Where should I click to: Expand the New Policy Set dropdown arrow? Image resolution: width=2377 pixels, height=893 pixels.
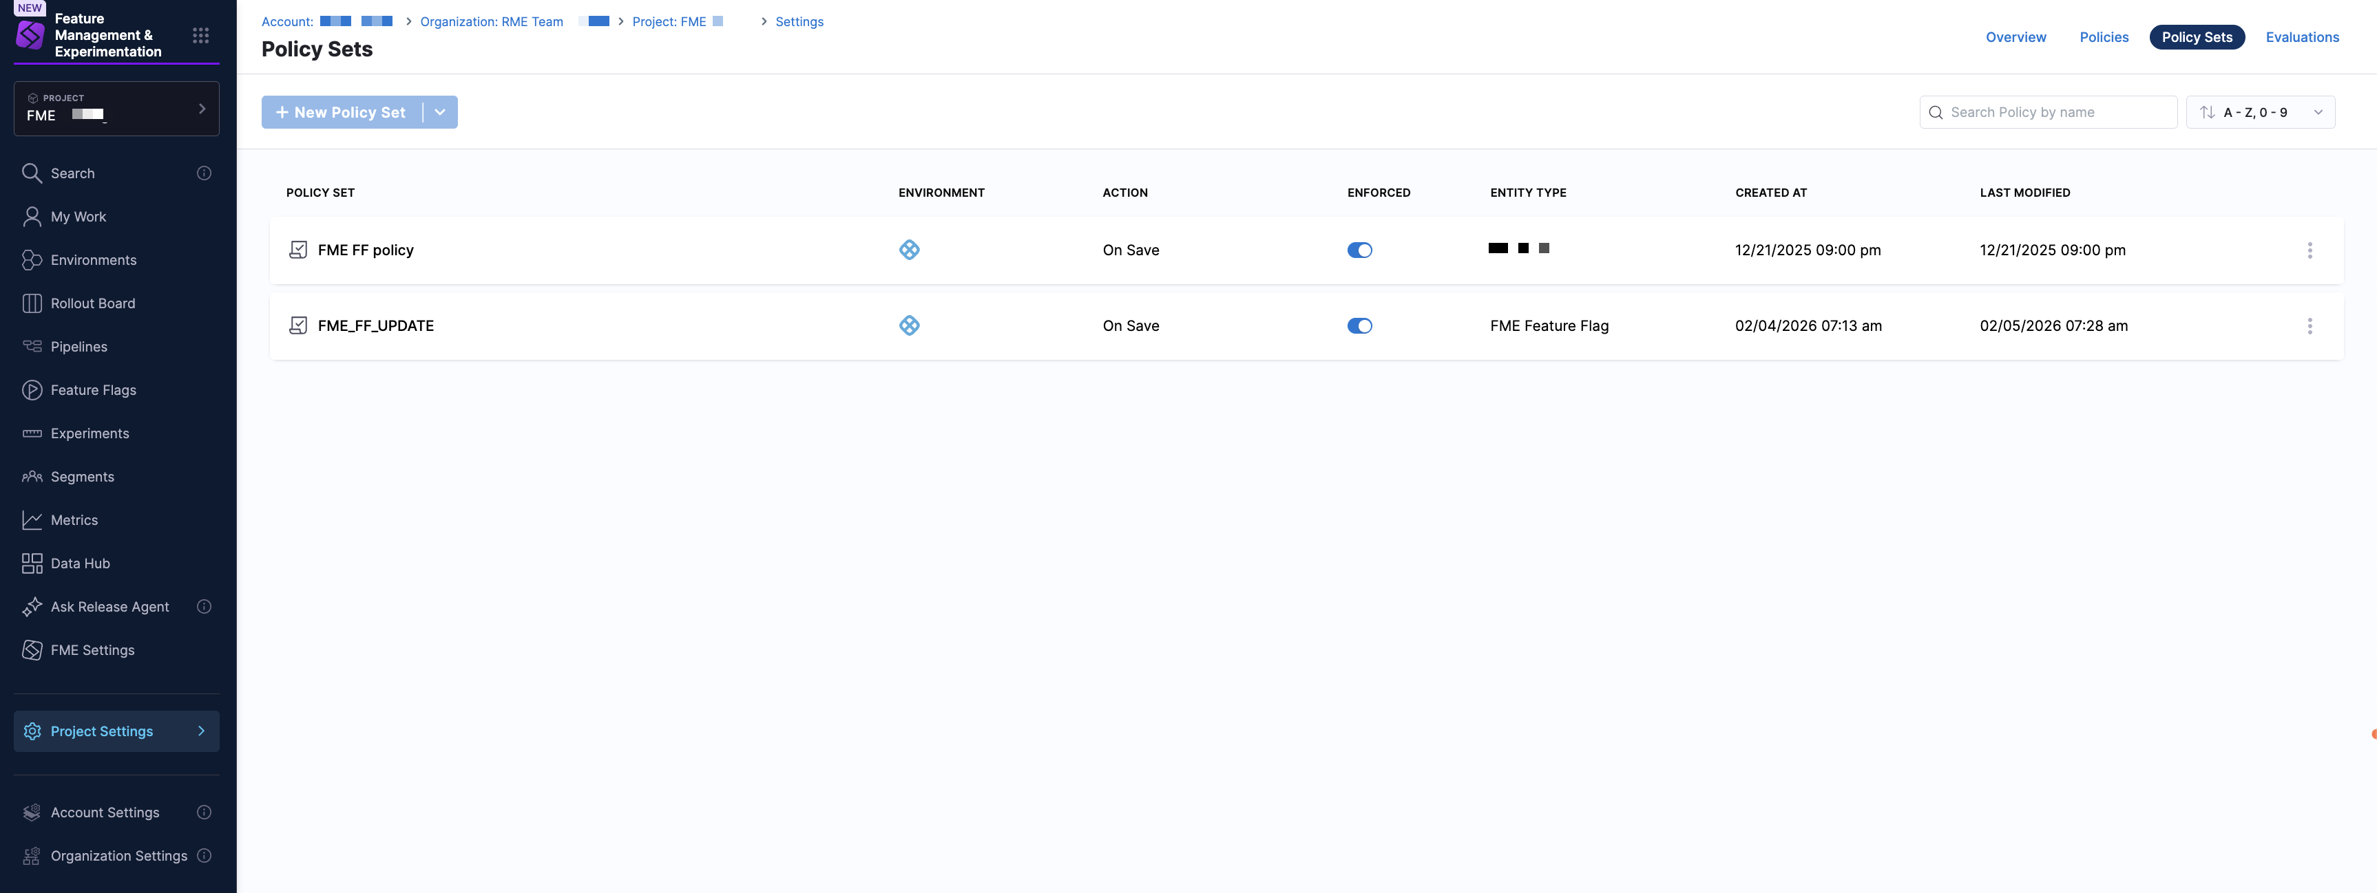440,111
